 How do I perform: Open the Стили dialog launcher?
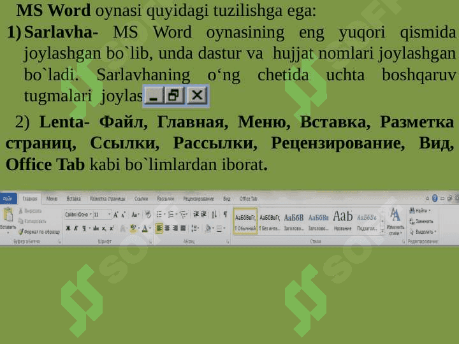[404, 241]
